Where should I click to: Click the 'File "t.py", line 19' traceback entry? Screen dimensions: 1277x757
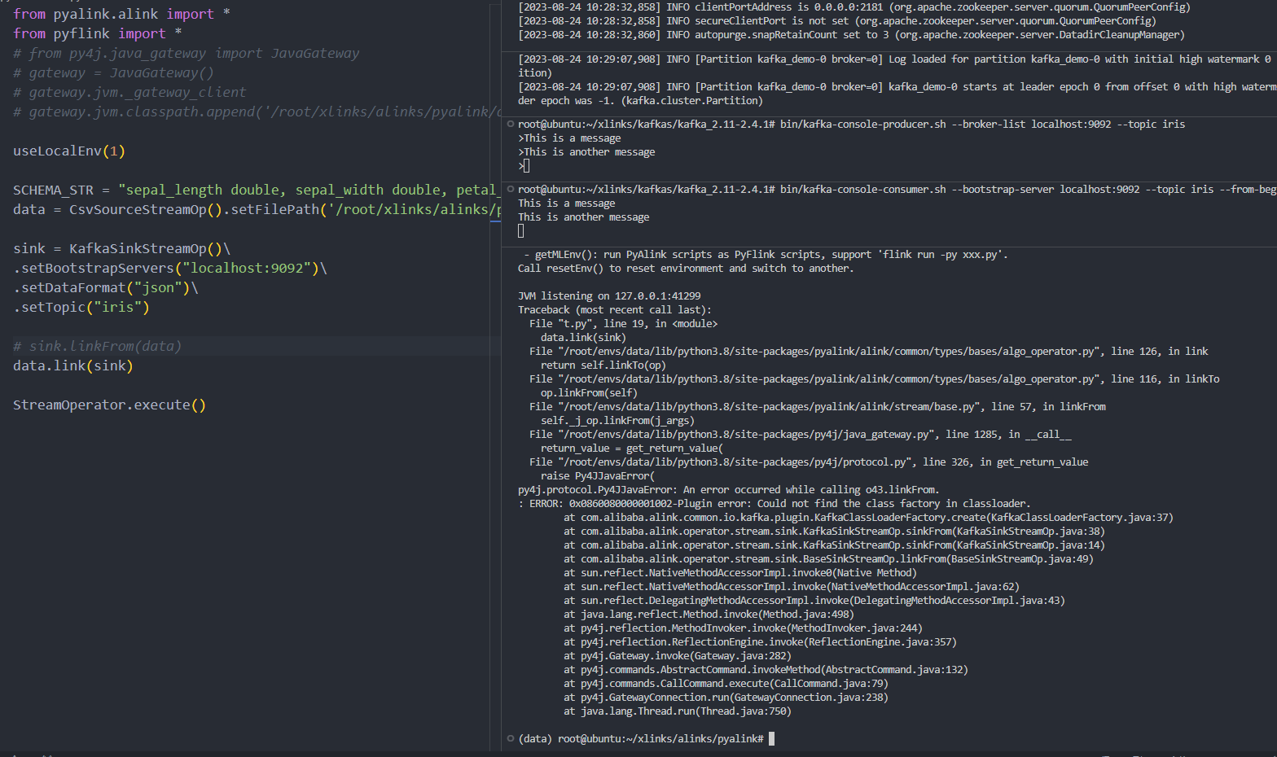pyautogui.click(x=624, y=324)
